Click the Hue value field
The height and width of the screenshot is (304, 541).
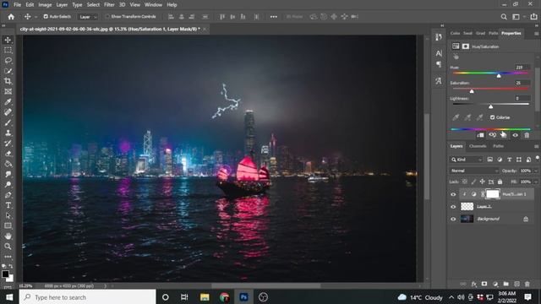(522, 68)
